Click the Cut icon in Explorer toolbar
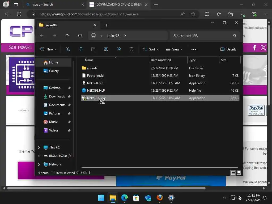 [68, 49]
